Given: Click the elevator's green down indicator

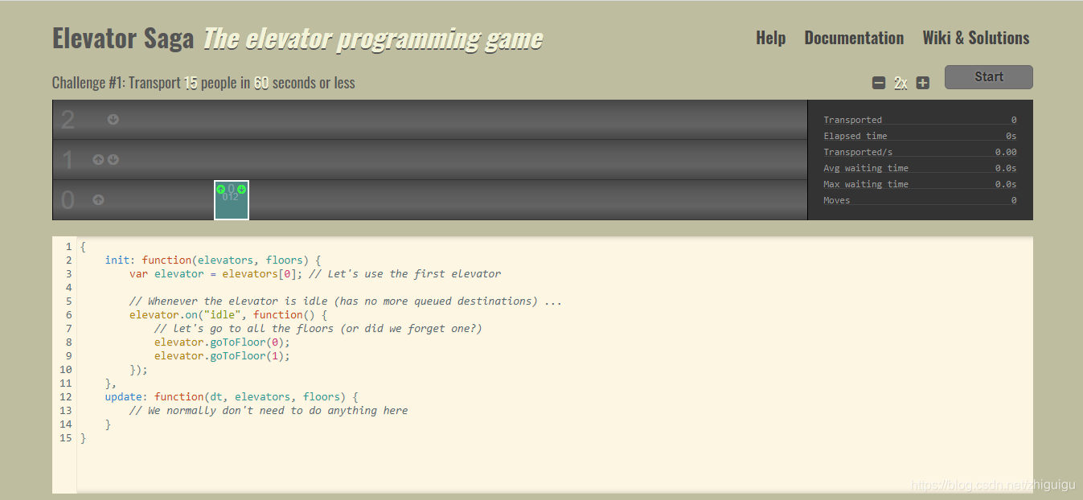Looking at the screenshot, I should point(241,189).
